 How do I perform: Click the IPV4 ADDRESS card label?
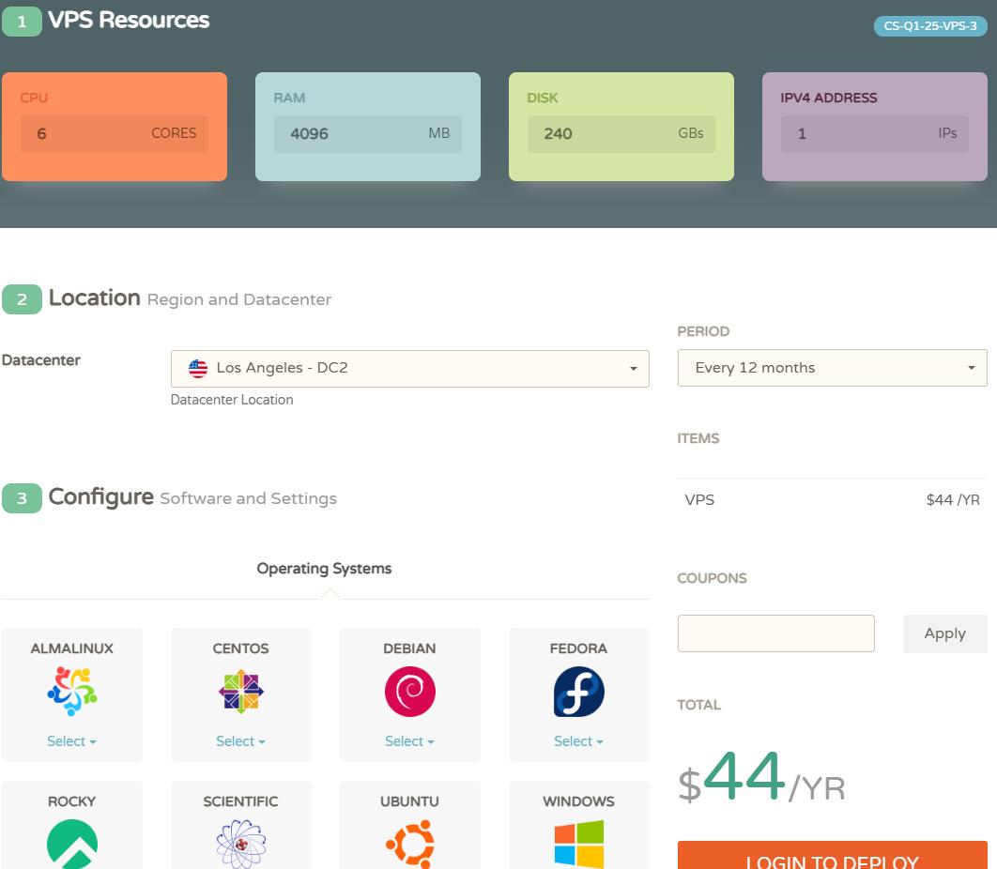click(x=829, y=98)
